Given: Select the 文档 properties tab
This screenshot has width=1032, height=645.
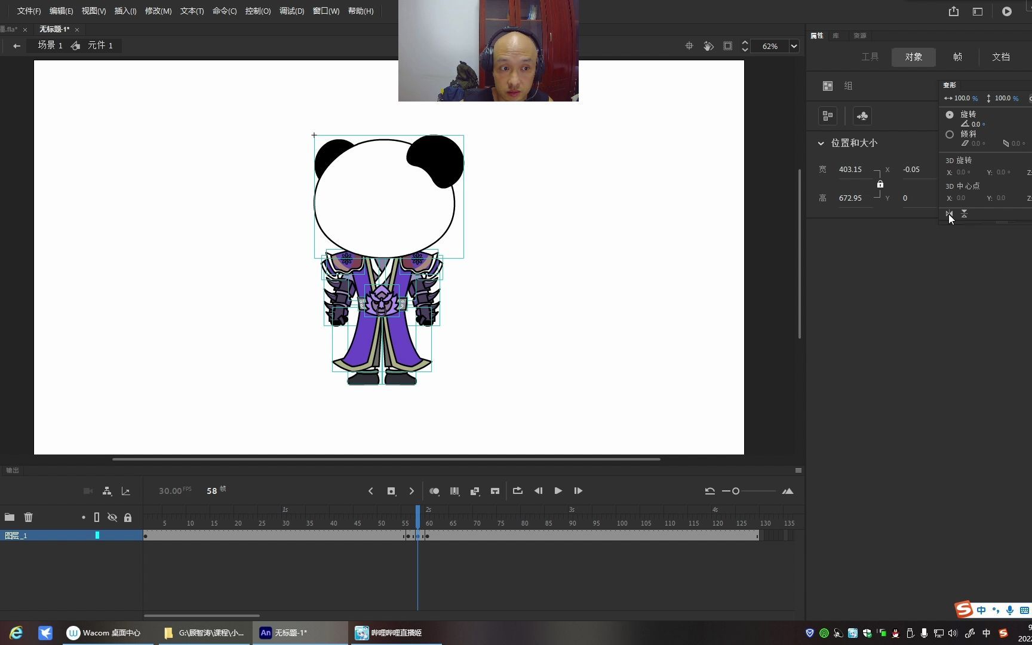Looking at the screenshot, I should [1001, 57].
